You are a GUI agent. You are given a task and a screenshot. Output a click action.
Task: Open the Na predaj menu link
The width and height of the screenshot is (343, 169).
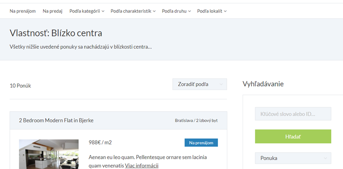pos(52,11)
